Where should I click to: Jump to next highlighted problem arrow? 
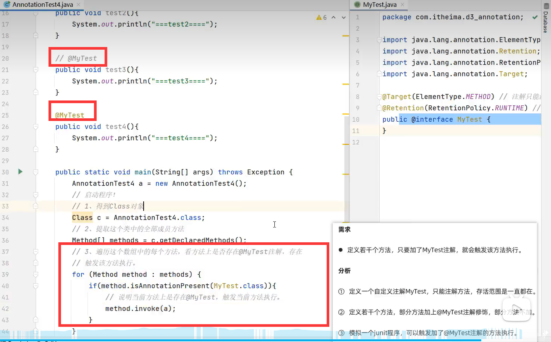(344, 17)
